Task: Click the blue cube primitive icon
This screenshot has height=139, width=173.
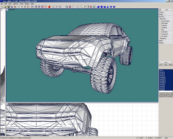Action: [x=98, y=7]
